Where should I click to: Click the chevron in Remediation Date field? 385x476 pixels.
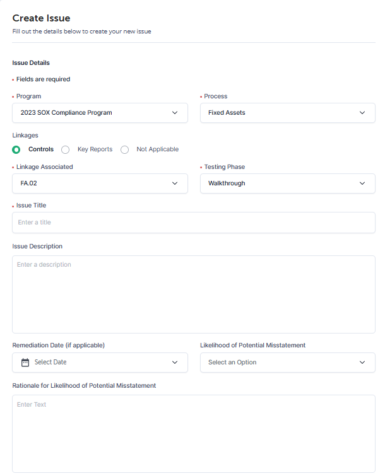pyautogui.click(x=175, y=363)
